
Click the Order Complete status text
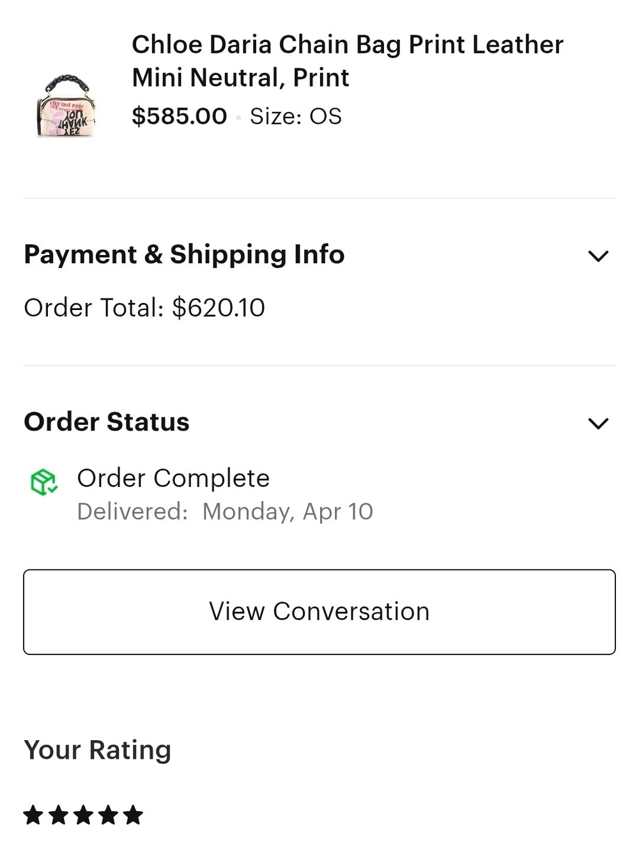pos(173,478)
